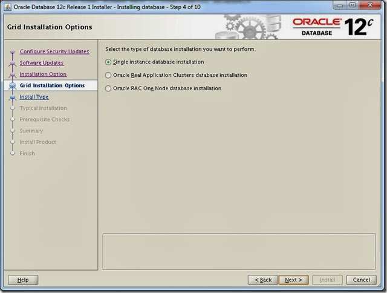Click the empty message box area

tap(239, 251)
